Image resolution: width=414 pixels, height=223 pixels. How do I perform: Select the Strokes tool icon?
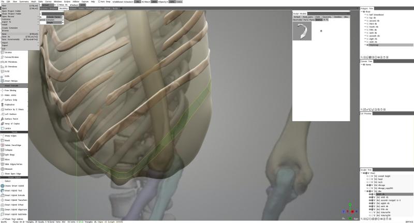[x=3, y=52]
